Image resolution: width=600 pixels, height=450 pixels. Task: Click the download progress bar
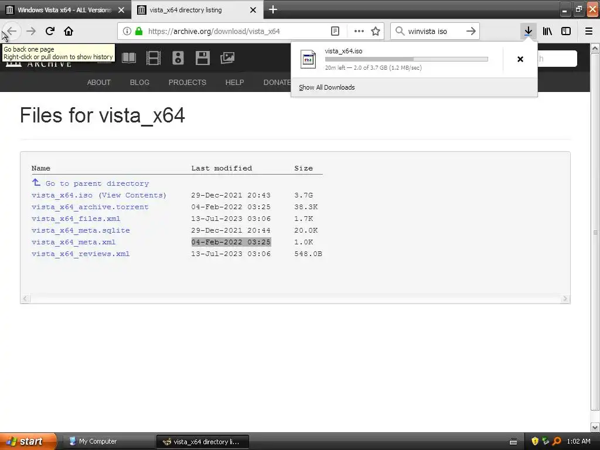click(x=407, y=59)
